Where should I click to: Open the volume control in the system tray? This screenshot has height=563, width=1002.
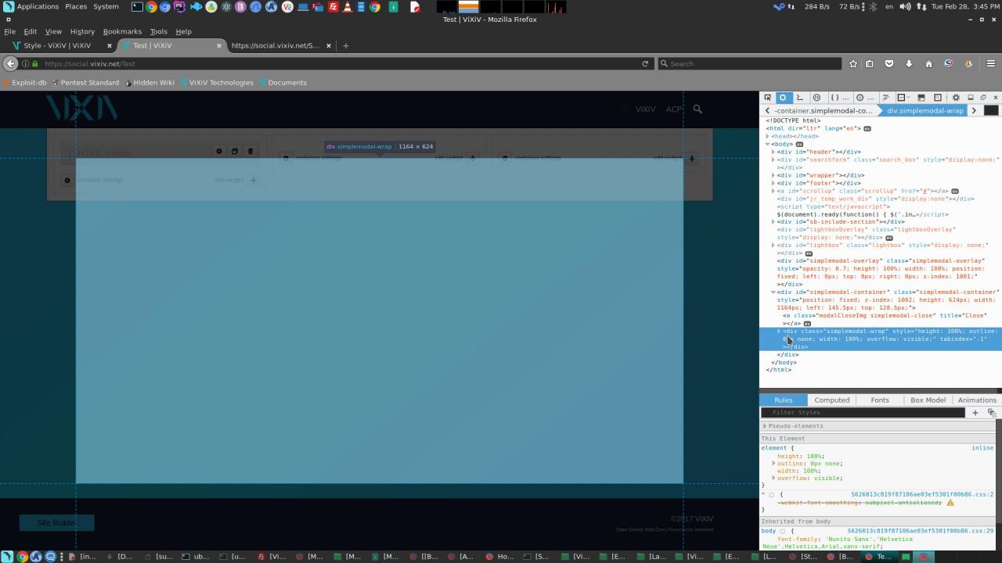(x=905, y=7)
